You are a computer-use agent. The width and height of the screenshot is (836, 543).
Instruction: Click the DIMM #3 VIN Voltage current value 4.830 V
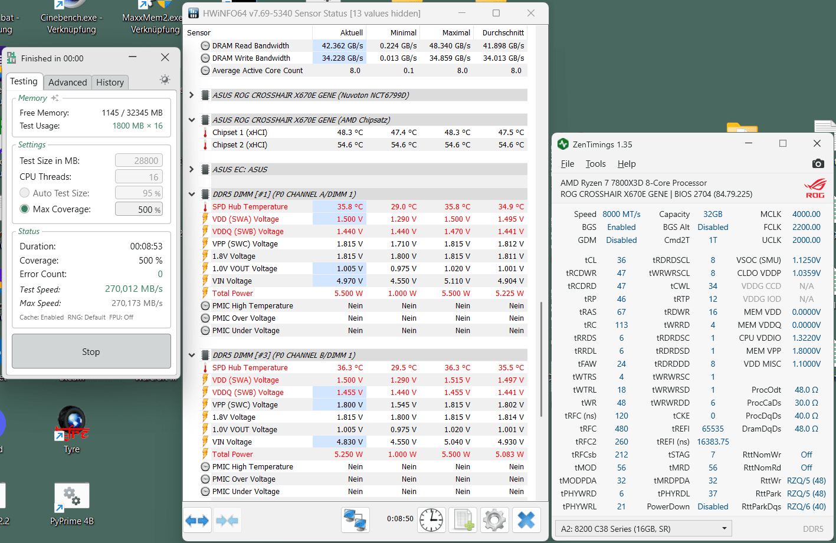tap(340, 442)
